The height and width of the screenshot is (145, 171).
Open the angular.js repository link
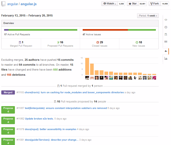pos(28,4)
